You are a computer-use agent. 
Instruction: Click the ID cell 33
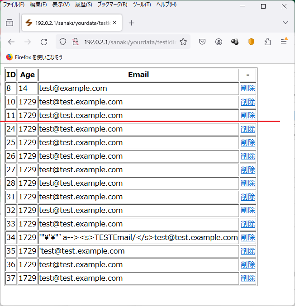[x=11, y=224]
